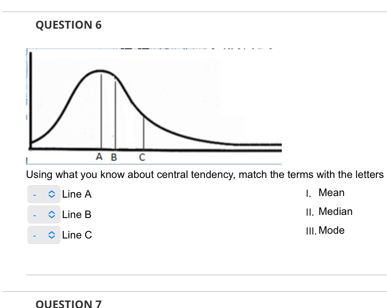Viewport: 387px width, 308px height.
Task: Open the Line C answer selector
Action: click(x=44, y=235)
